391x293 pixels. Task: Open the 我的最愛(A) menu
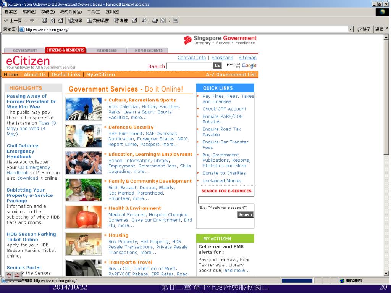[71, 12]
